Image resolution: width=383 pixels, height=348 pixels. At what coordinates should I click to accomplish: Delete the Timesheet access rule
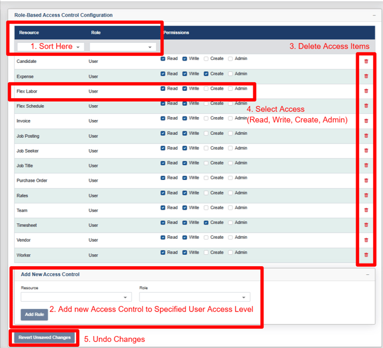(x=366, y=225)
